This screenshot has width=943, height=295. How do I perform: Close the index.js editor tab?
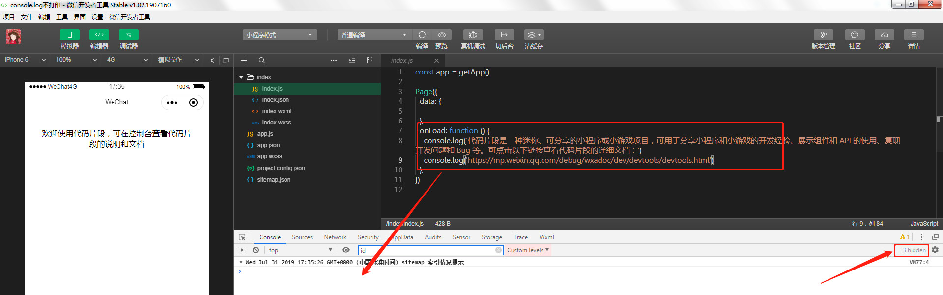click(x=436, y=61)
